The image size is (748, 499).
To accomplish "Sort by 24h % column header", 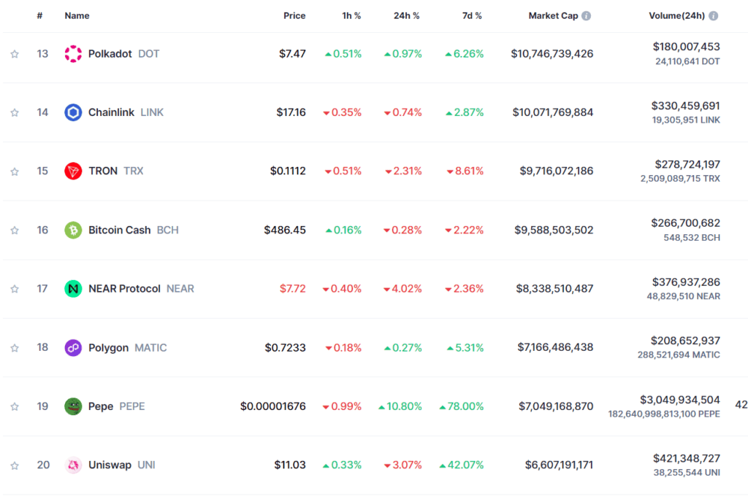I will click(x=406, y=16).
